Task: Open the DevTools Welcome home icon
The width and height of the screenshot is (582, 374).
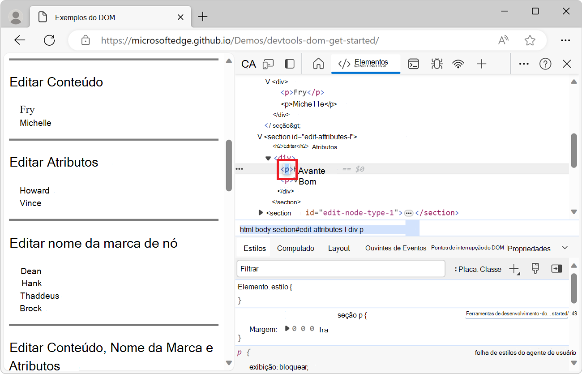Action: click(x=318, y=64)
